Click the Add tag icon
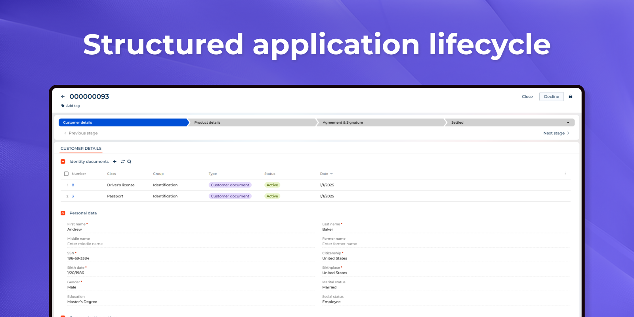Image resolution: width=634 pixels, height=317 pixels. 63,106
